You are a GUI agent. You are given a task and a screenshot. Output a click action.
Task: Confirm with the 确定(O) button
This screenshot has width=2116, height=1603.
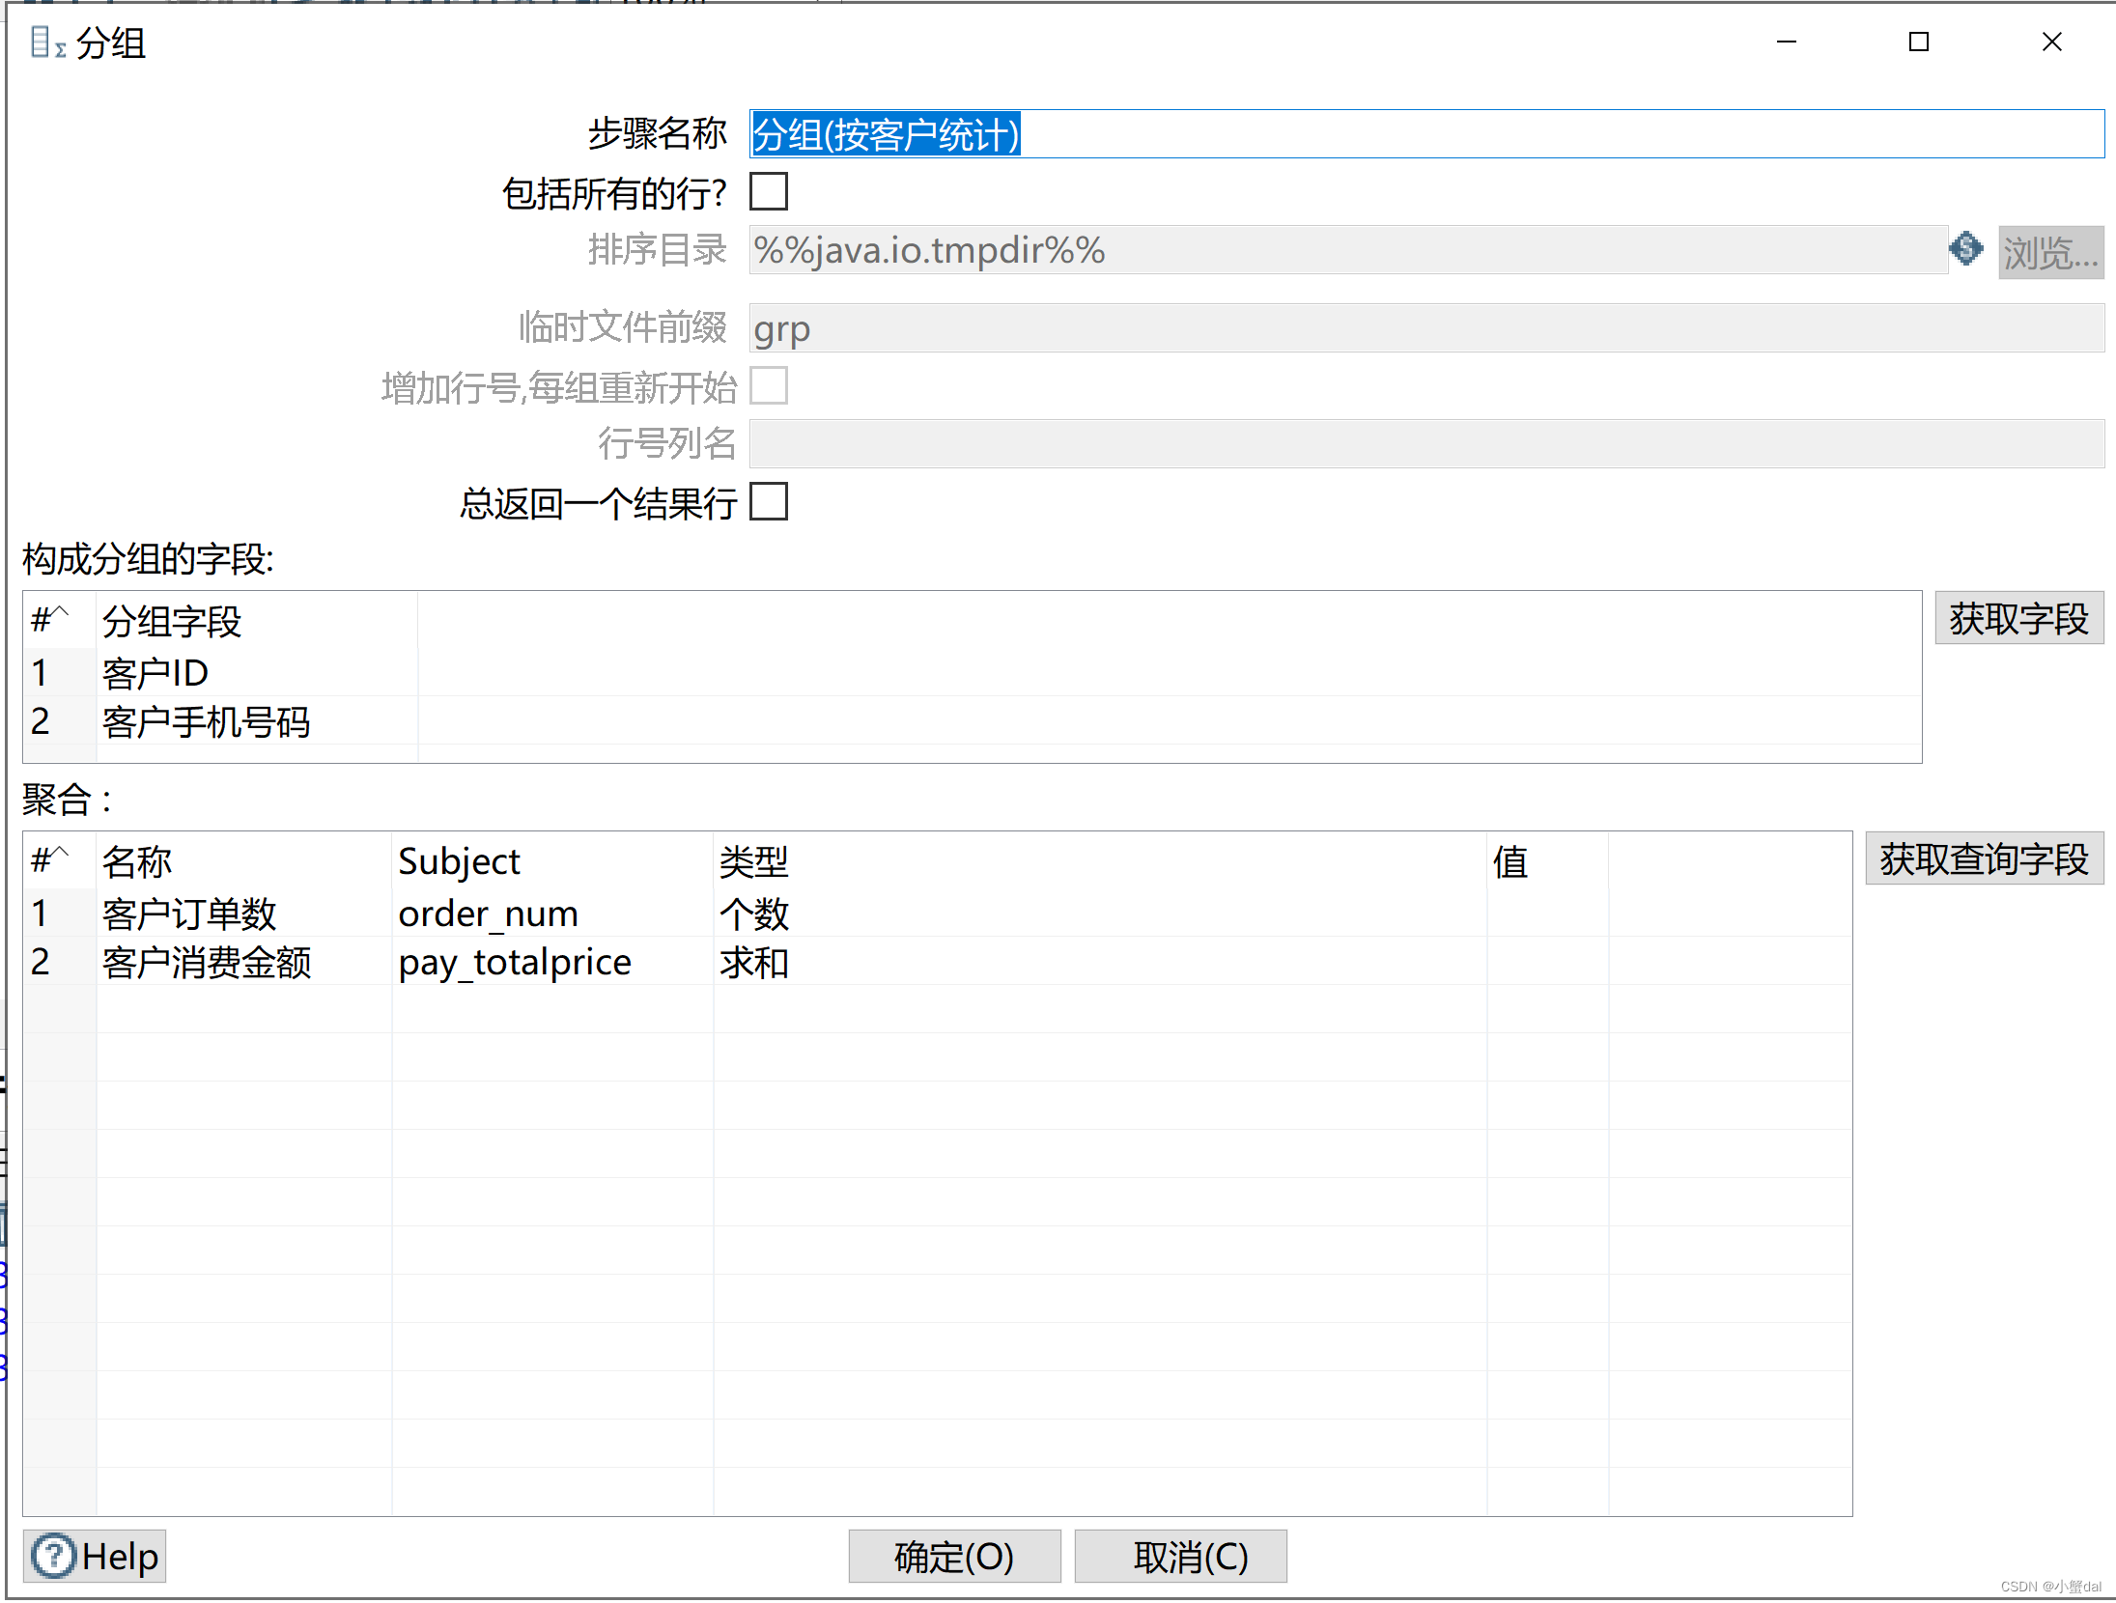point(954,1557)
